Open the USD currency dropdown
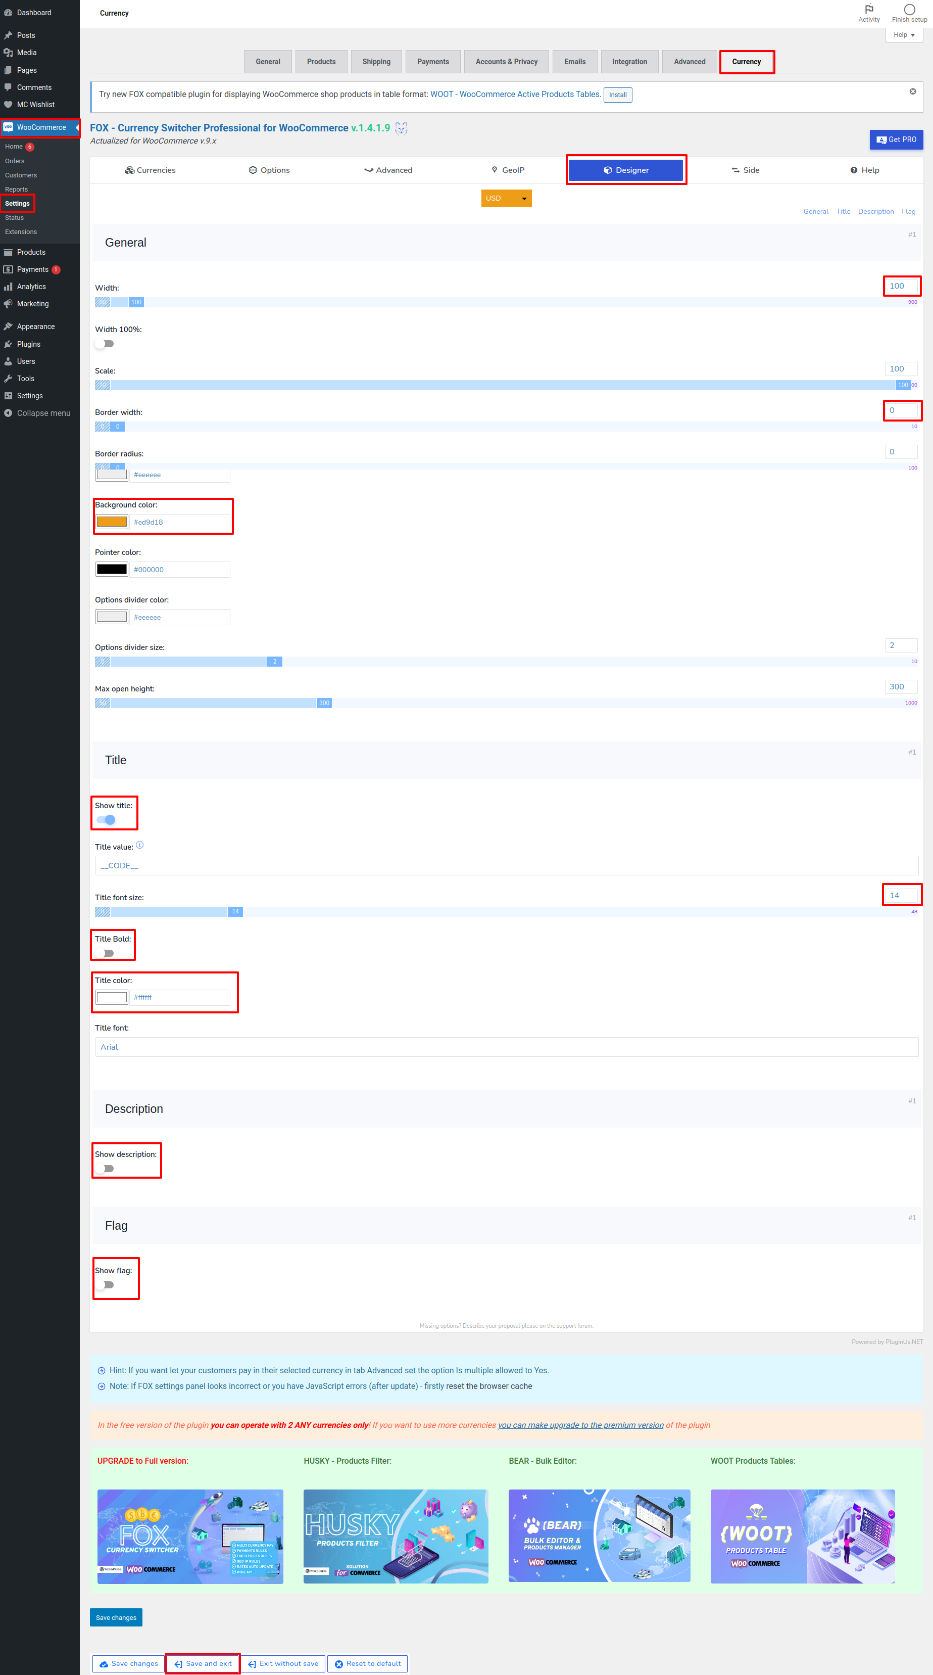The image size is (933, 1675). (x=506, y=198)
